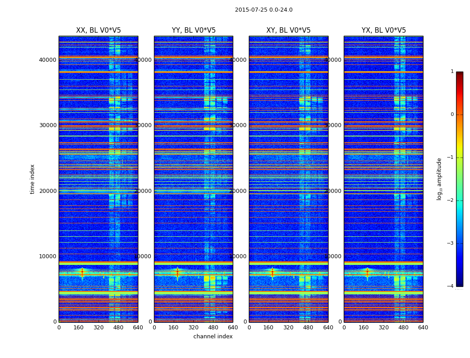
Task: Click the 640 tick under the YX panel
Action: click(423, 328)
